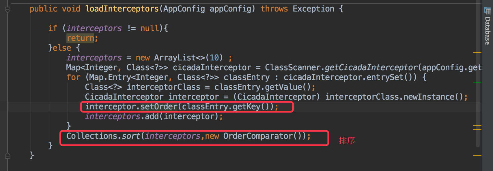Click the red 排序 annotation text
Image resolution: width=493 pixels, height=171 pixels.
[x=347, y=140]
